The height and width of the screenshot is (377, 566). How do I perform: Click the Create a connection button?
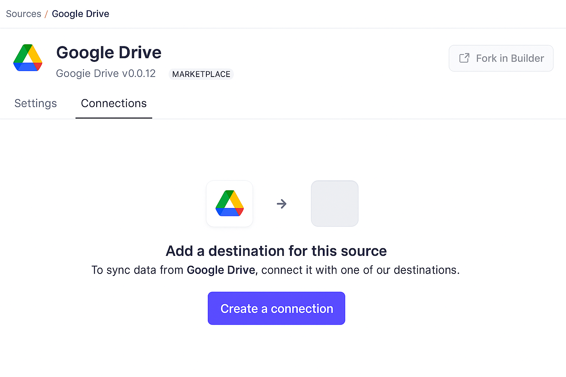coord(276,309)
